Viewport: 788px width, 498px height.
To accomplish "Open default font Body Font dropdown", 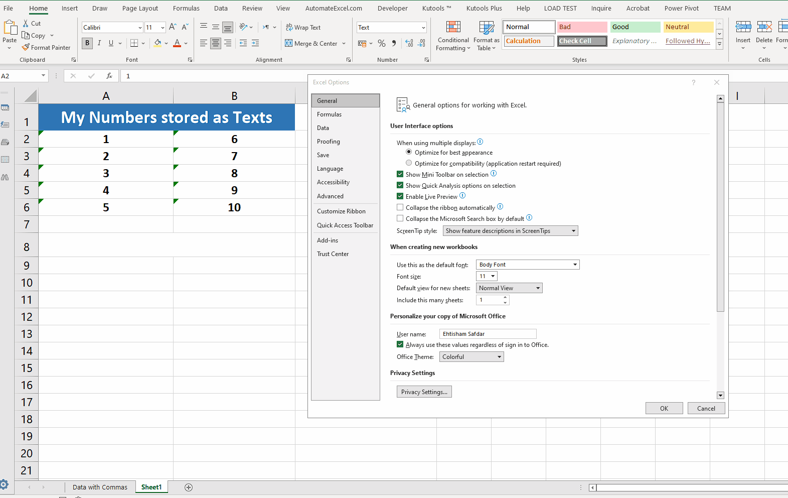I will click(528, 265).
